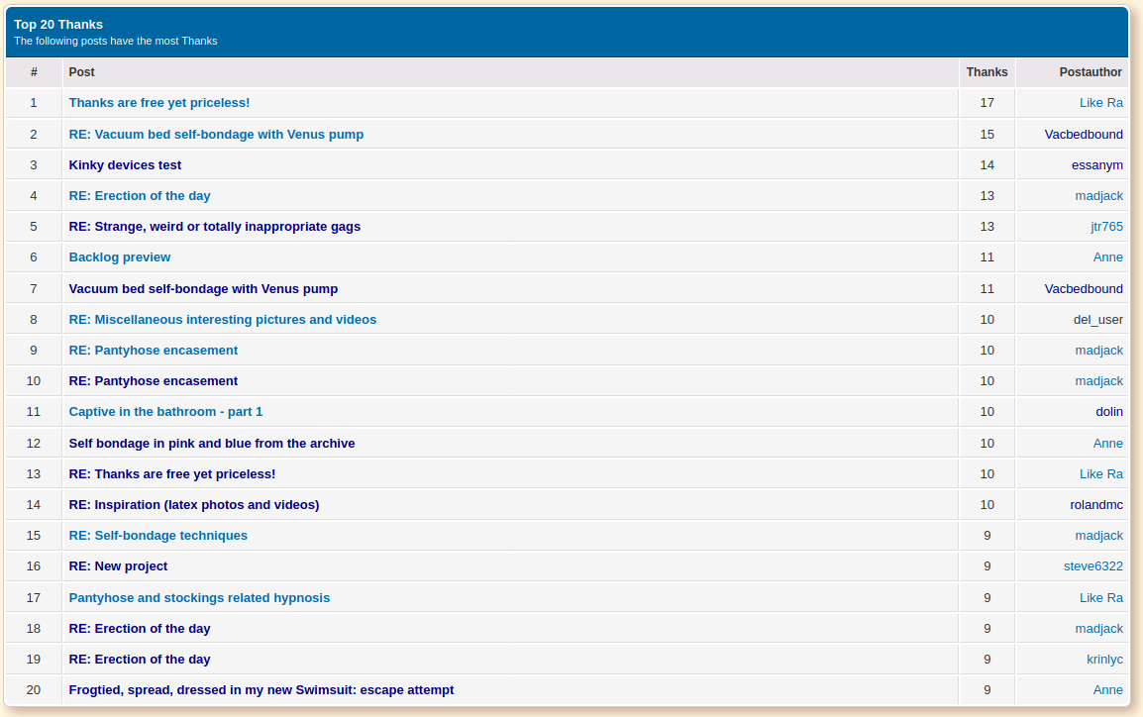View post author essanym's profile
Viewport: 1143px width, 717px height.
coord(1096,165)
